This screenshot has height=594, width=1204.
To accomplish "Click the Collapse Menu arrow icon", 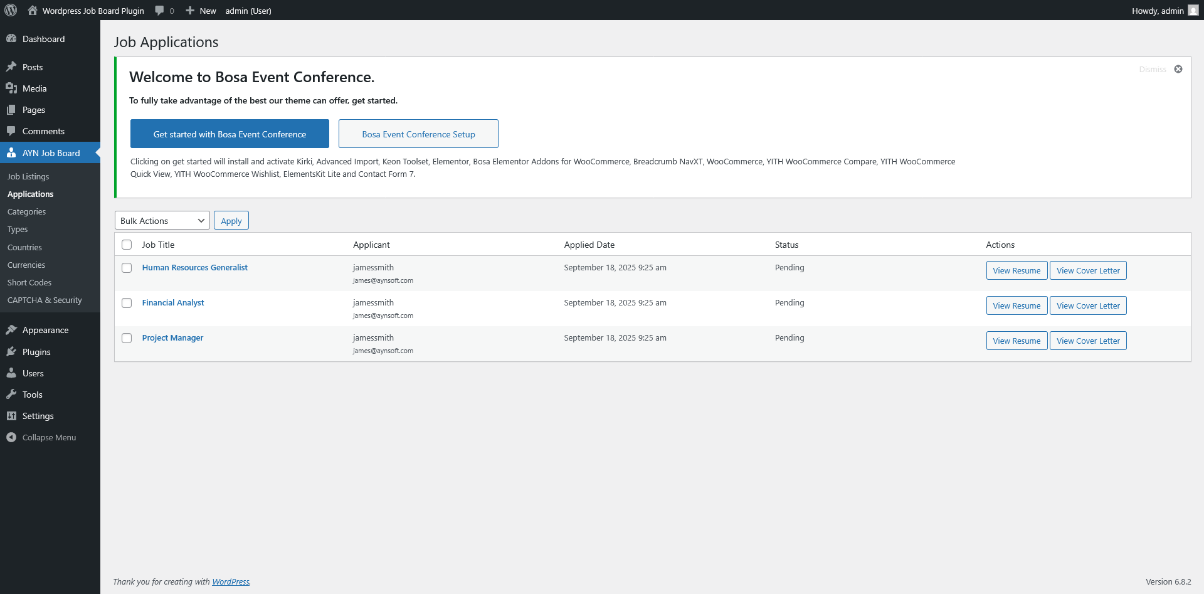I will pos(11,437).
